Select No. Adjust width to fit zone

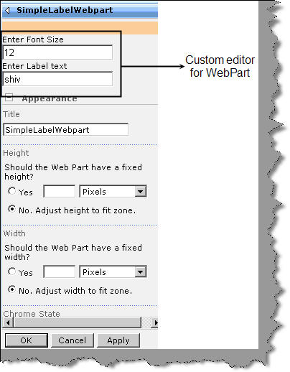tap(11, 289)
